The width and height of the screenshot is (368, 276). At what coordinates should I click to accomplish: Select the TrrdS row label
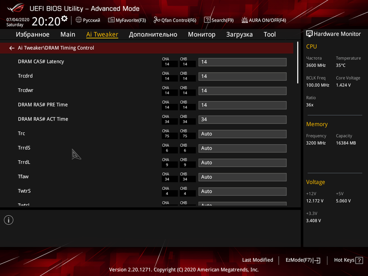click(x=24, y=147)
